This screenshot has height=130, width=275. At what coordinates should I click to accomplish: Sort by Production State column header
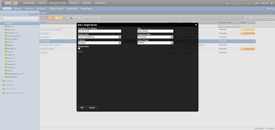point(225,22)
